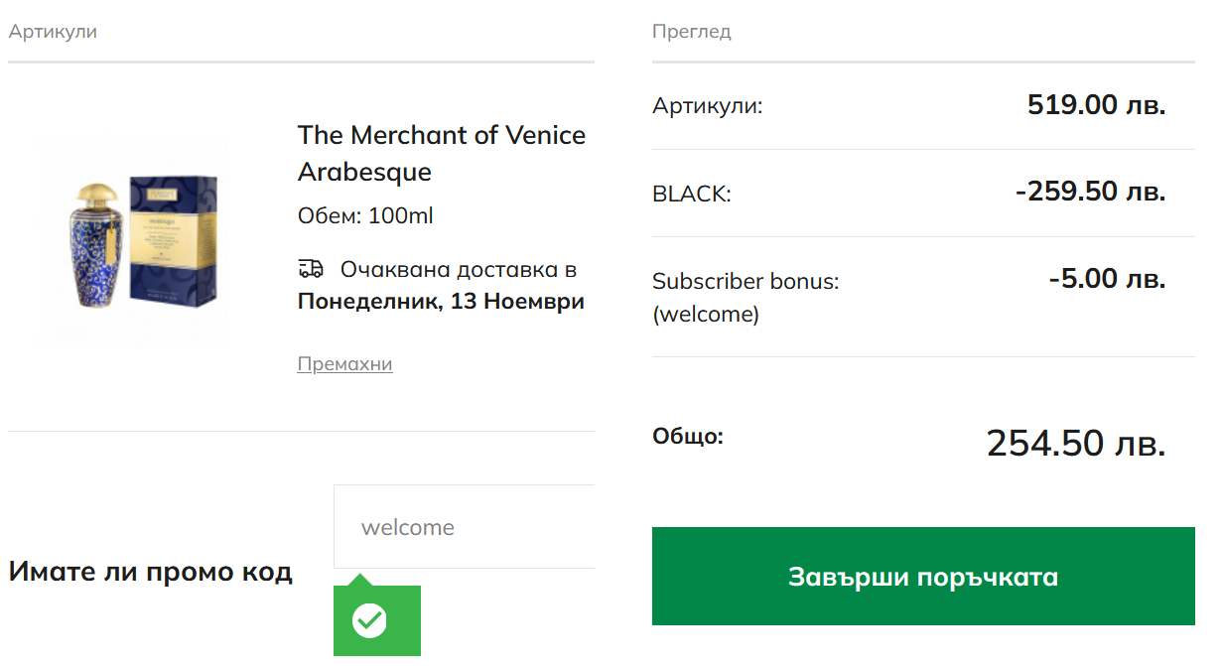Click the Очаквана доставка в text
1222x666 pixels.
[x=458, y=270]
